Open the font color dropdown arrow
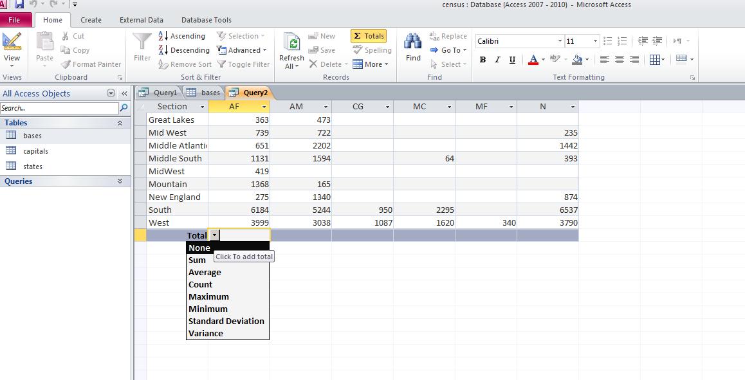The image size is (745, 380). coord(543,60)
